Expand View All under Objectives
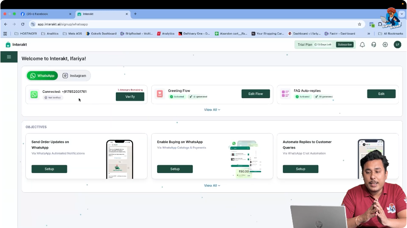Viewport: 407px width, 228px height. 212,186
